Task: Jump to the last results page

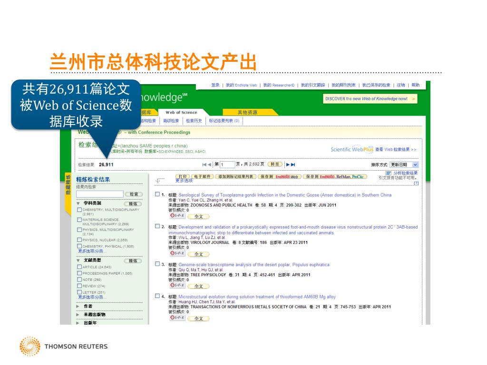Action: [x=293, y=165]
